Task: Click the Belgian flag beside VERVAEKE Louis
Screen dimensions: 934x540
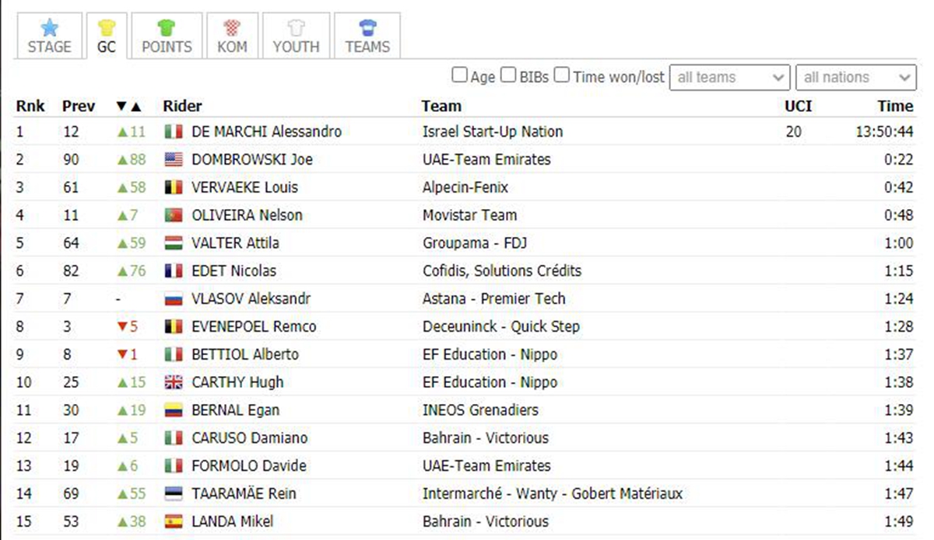Action: pyautogui.click(x=174, y=187)
